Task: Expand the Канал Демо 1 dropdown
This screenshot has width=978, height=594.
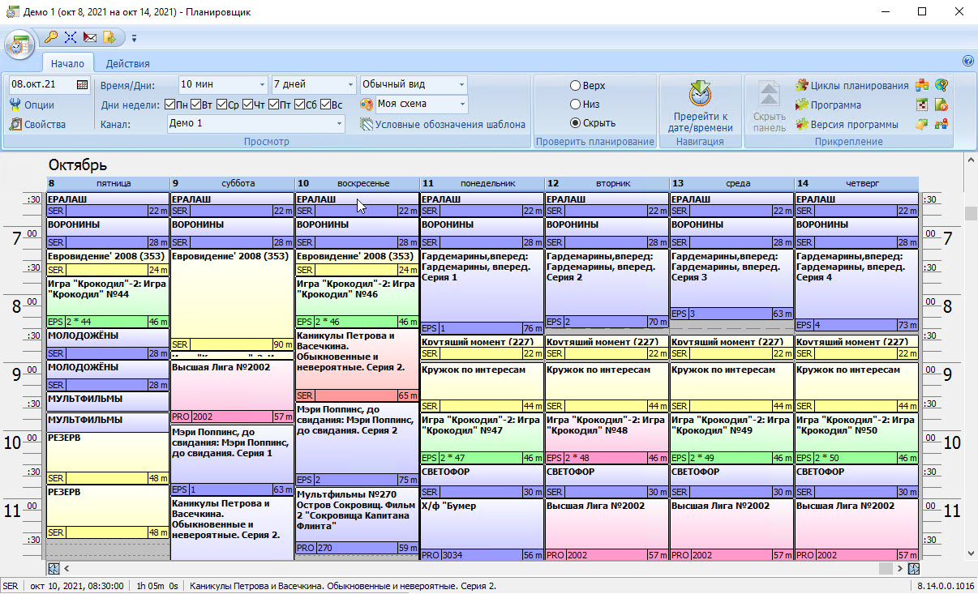Action: coord(338,124)
